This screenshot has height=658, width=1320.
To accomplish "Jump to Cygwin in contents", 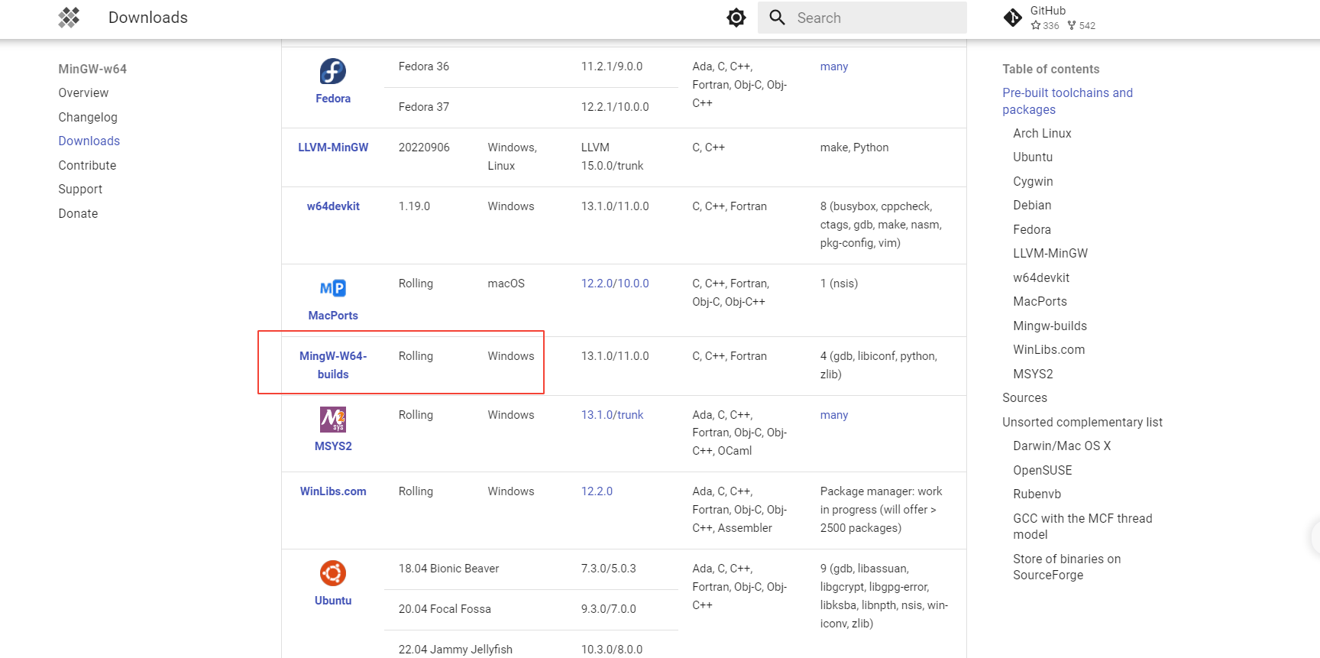I will [x=1033, y=181].
